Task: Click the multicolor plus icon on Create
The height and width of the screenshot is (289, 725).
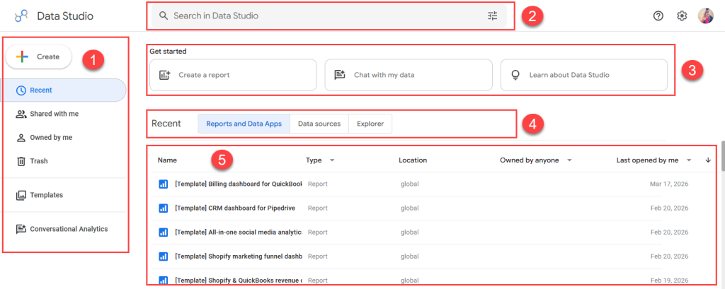Action: tap(22, 57)
